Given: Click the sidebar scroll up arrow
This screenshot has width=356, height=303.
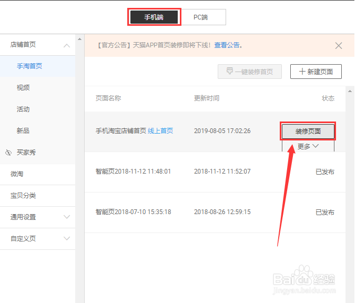Looking at the screenshot, I should [x=80, y=39].
